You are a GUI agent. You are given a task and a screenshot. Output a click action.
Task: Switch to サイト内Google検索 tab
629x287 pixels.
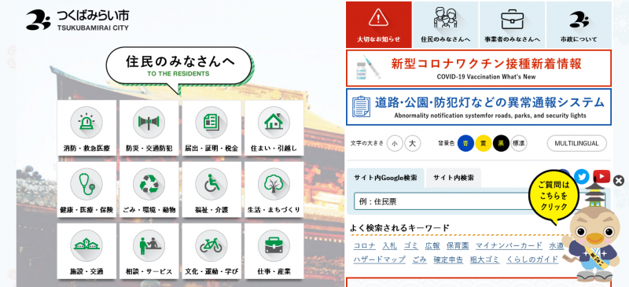tap(385, 178)
